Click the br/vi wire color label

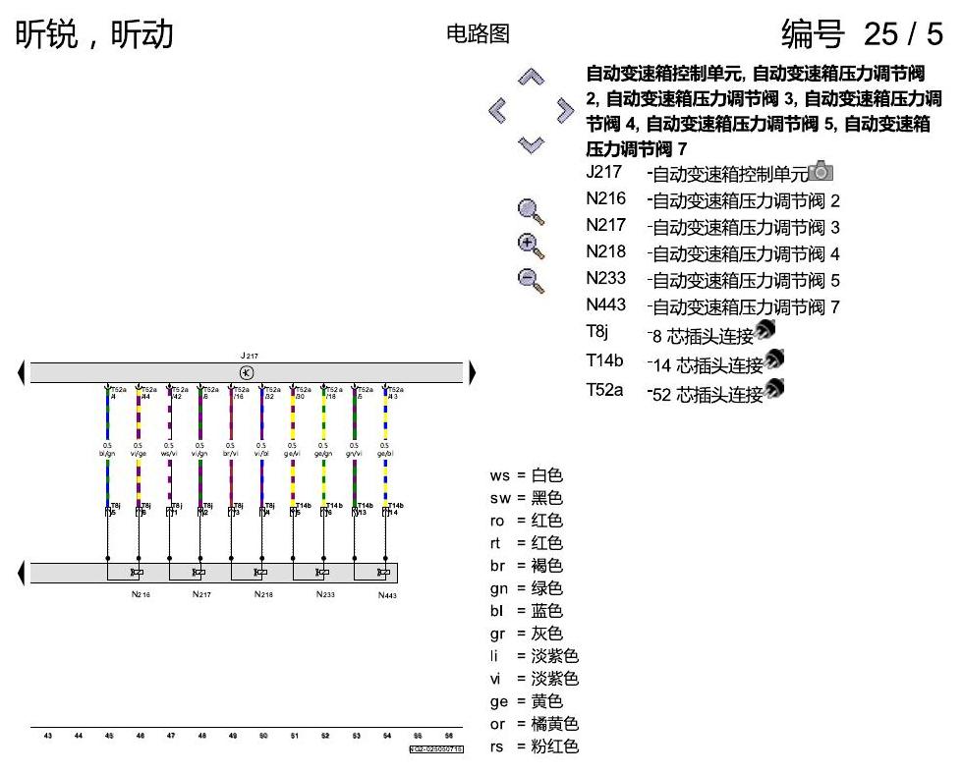230,454
